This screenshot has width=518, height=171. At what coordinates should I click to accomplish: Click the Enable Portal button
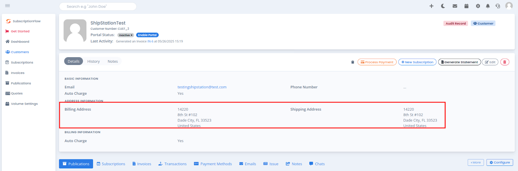147,35
